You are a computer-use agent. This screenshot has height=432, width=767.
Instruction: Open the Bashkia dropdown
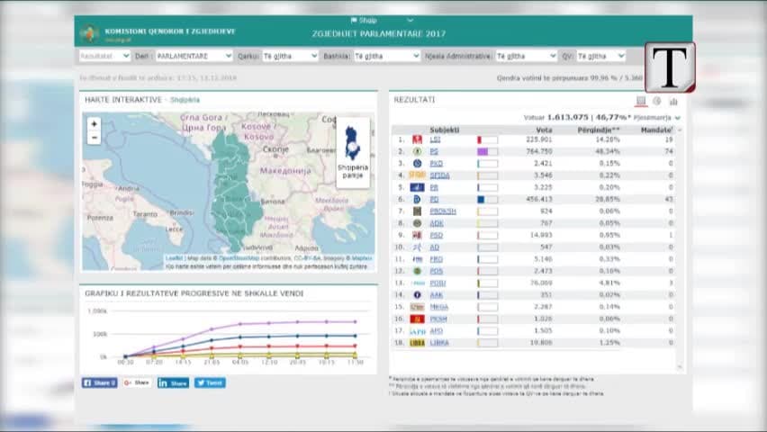(x=387, y=57)
